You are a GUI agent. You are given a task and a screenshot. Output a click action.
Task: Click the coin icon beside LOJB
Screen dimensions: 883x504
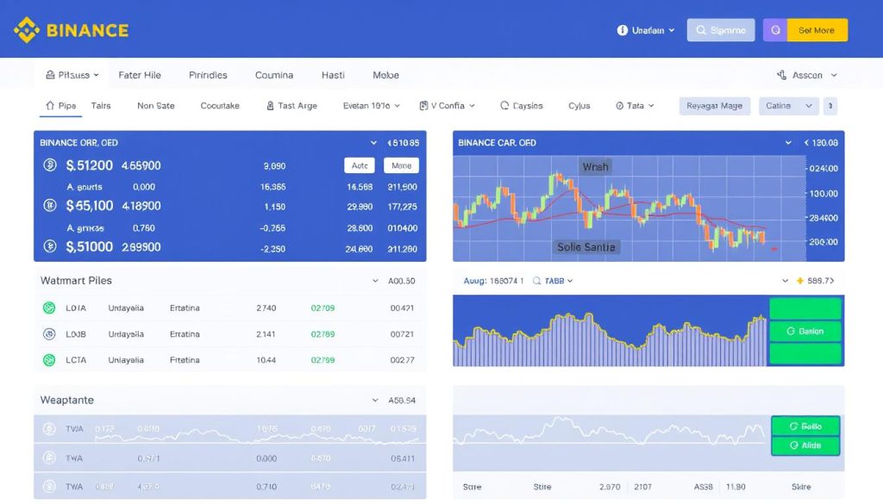pos(49,333)
